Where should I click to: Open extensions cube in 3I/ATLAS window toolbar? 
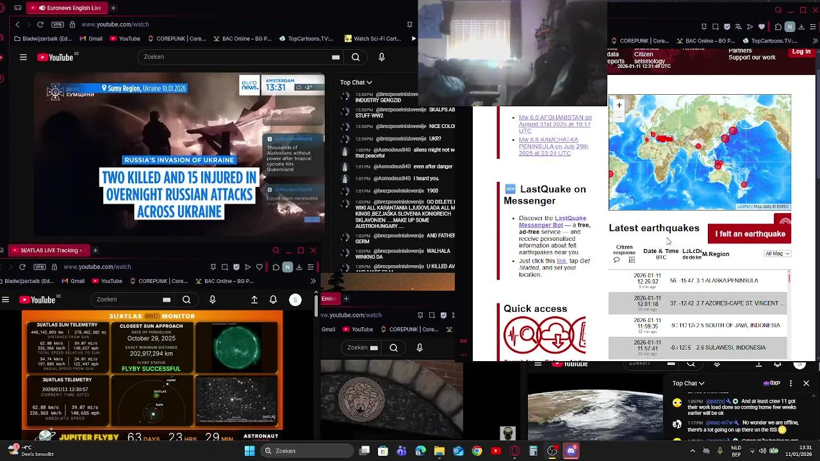coord(276,267)
